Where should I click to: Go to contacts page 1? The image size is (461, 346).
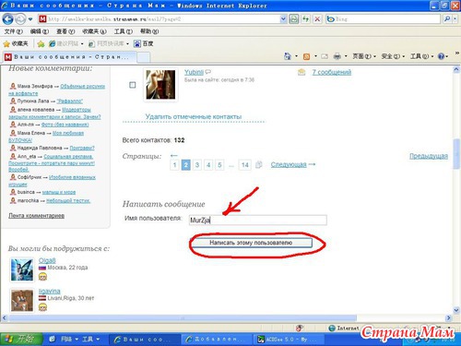[174, 165]
